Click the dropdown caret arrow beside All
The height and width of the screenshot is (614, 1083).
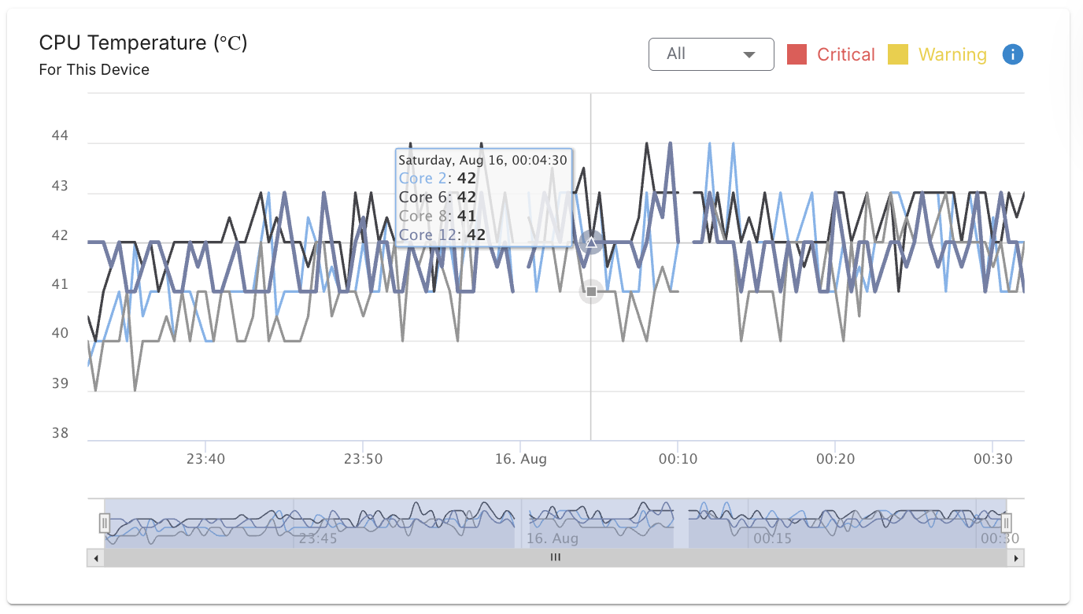748,54
